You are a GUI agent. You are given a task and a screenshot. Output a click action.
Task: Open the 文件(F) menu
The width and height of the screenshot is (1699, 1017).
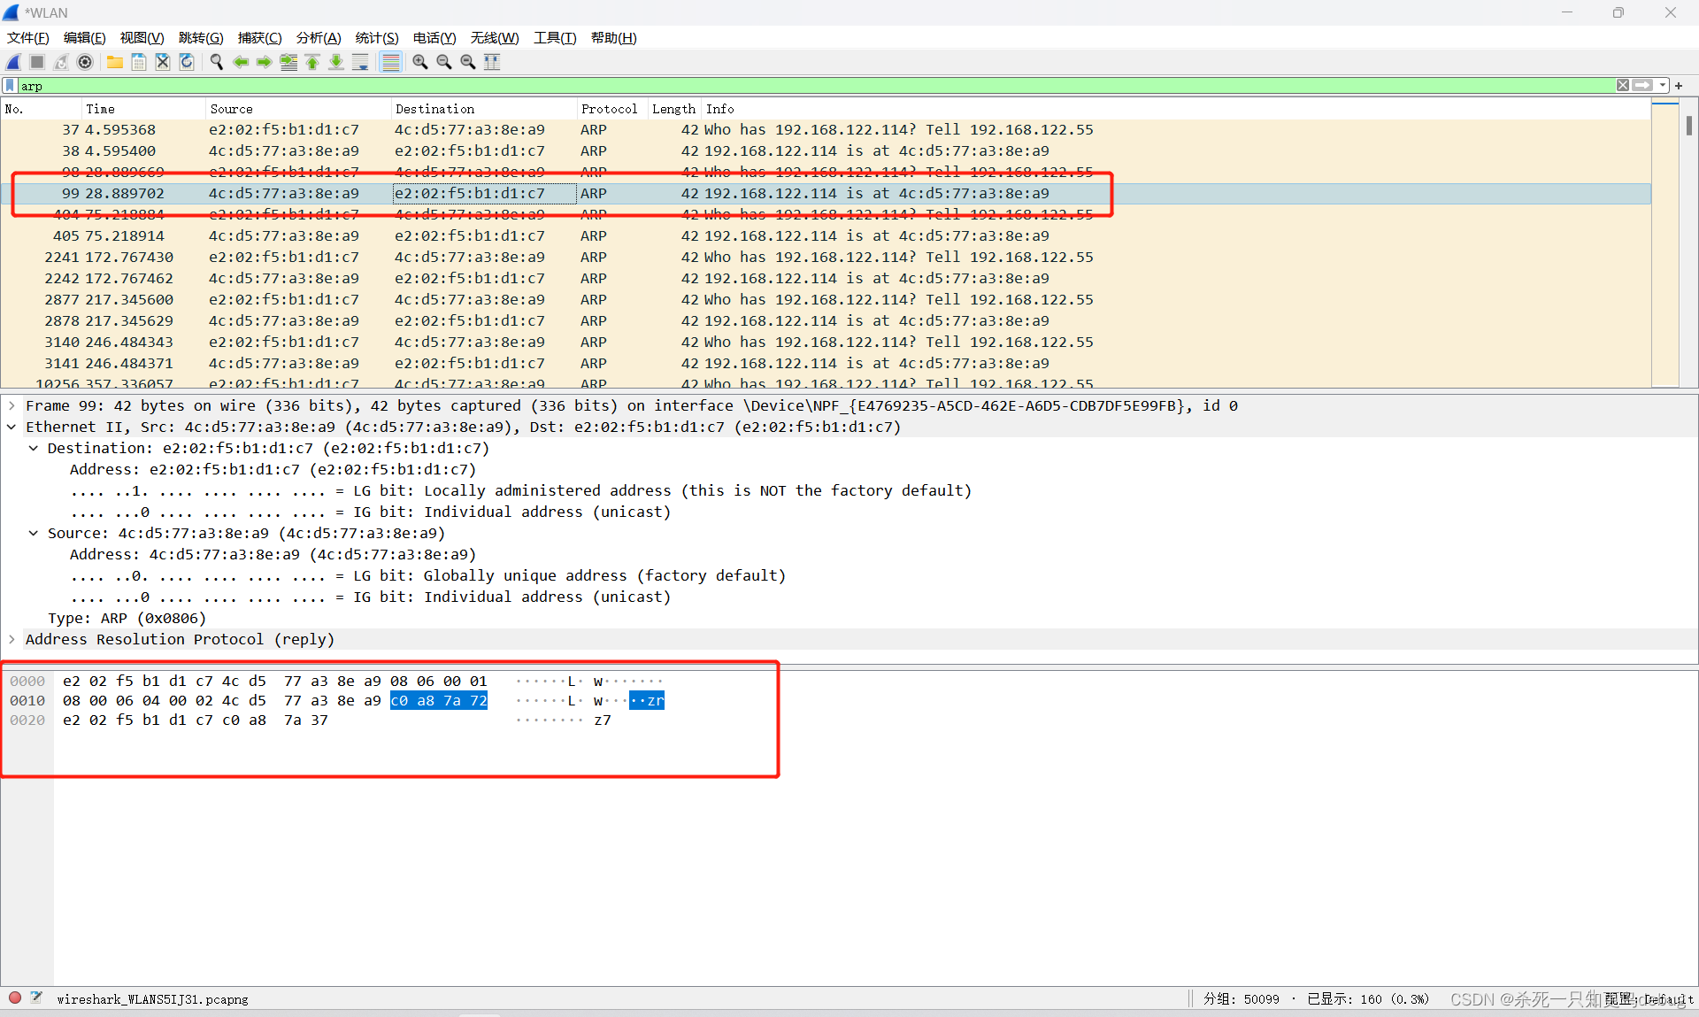click(x=28, y=38)
